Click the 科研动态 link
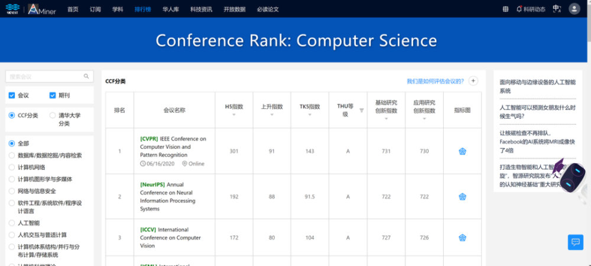 coord(534,9)
